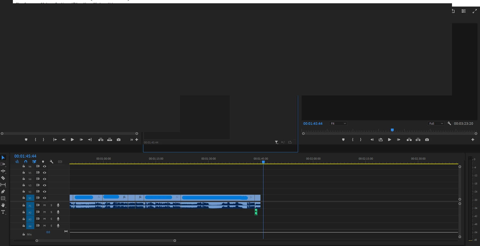Export a frame from Source monitor

(119, 140)
